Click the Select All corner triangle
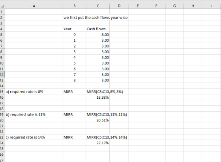This screenshot has width=221, height=162. (x=2, y=6)
